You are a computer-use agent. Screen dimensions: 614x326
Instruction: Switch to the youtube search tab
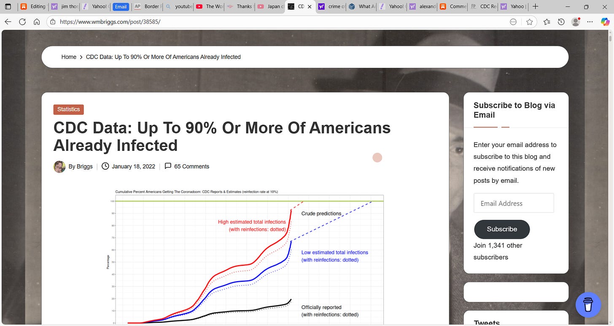(x=179, y=7)
